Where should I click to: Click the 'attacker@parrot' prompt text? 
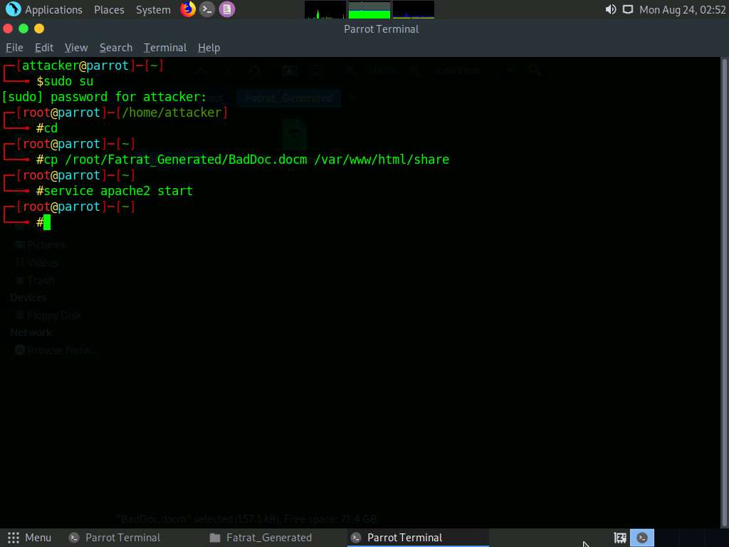(75, 66)
